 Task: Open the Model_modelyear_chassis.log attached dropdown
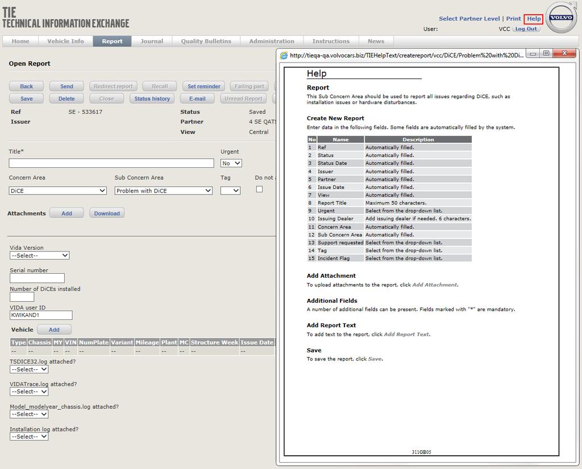(29, 414)
